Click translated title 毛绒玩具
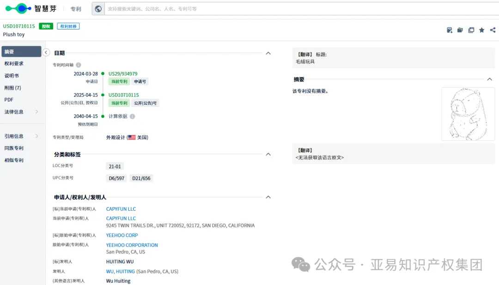Viewport: 499px width, 285px height. (305, 62)
